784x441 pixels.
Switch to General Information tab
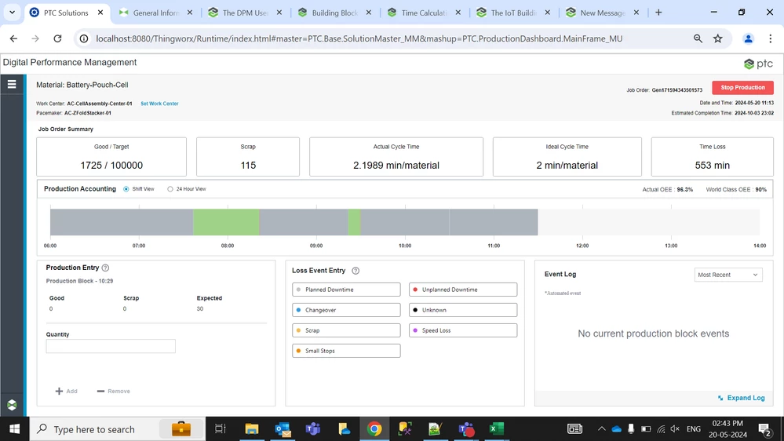[155, 13]
